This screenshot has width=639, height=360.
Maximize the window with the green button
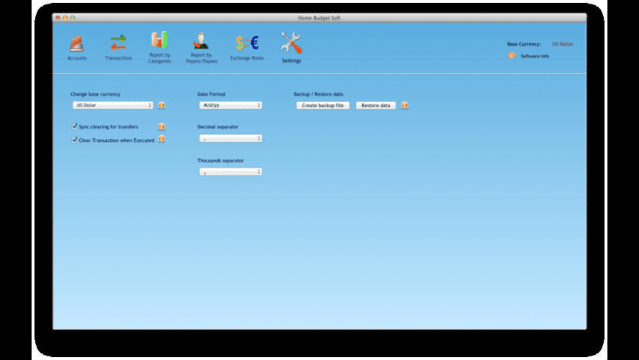tap(73, 18)
